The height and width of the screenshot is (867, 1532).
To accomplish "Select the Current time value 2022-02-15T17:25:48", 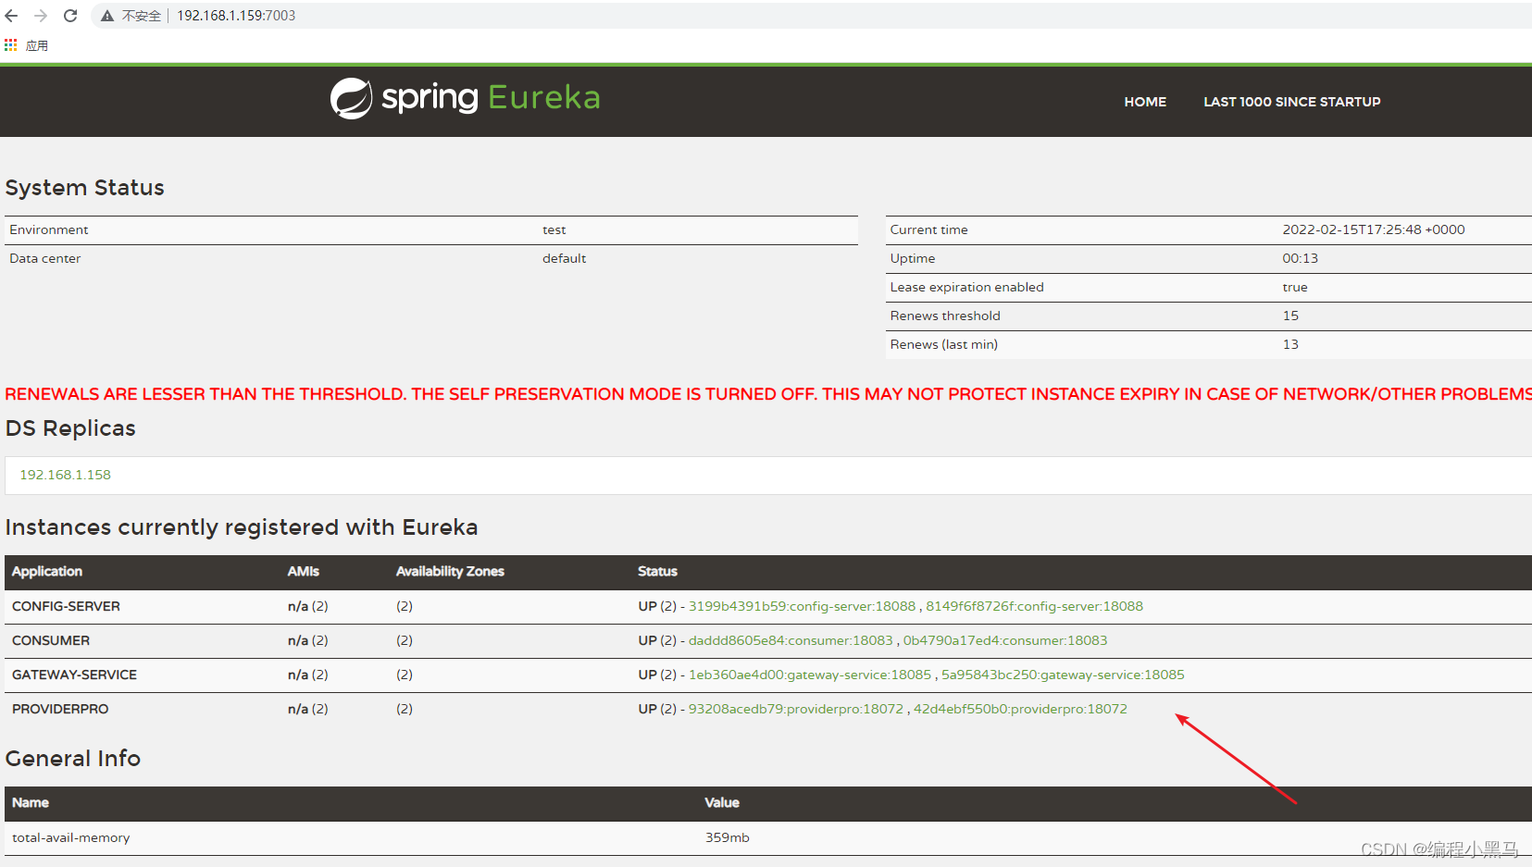I will pos(1374,229).
